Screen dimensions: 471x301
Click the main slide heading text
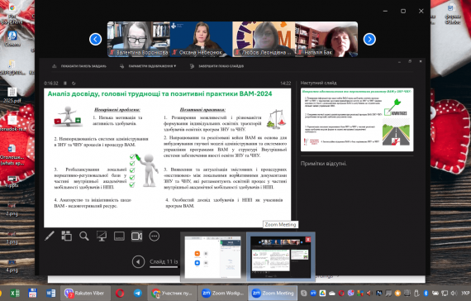(159, 93)
